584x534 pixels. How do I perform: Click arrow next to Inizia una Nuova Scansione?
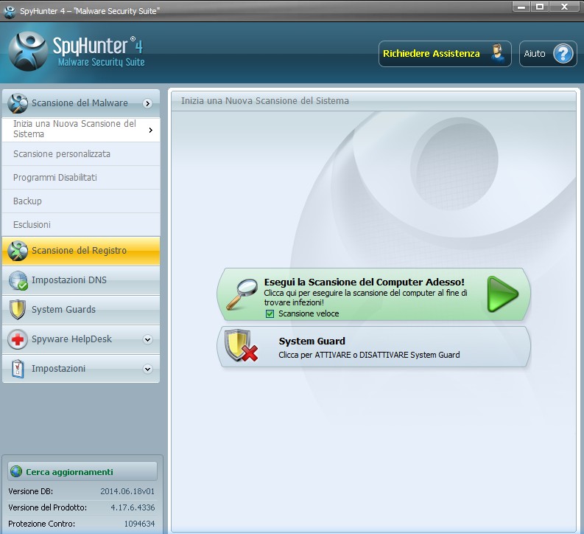pos(150,130)
